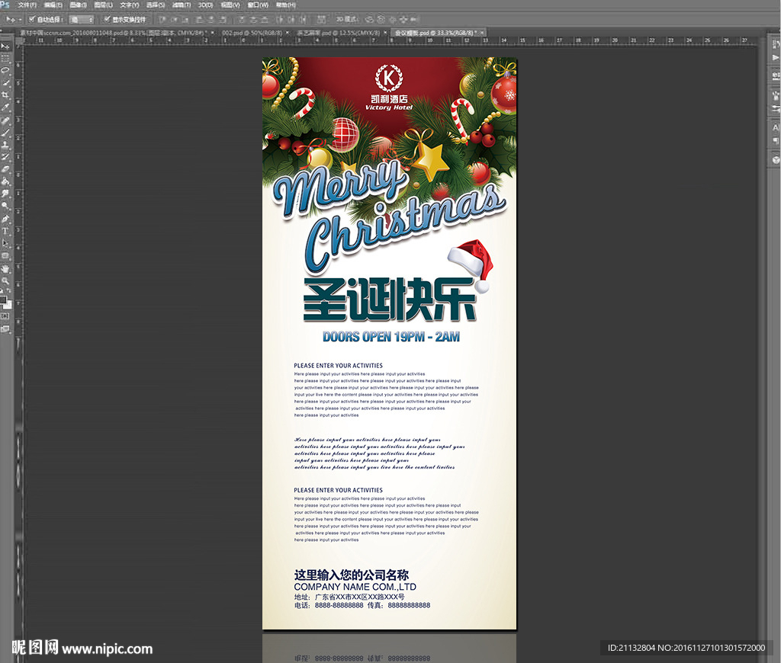Image resolution: width=781 pixels, height=663 pixels.
Task: Click the 圣诞快乐 headline on the canvas
Action: (x=390, y=299)
